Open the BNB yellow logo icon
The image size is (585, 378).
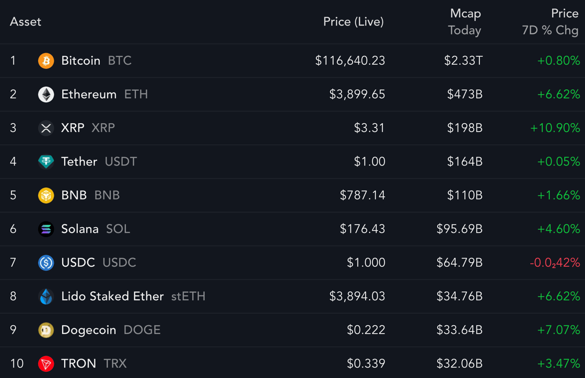[46, 195]
